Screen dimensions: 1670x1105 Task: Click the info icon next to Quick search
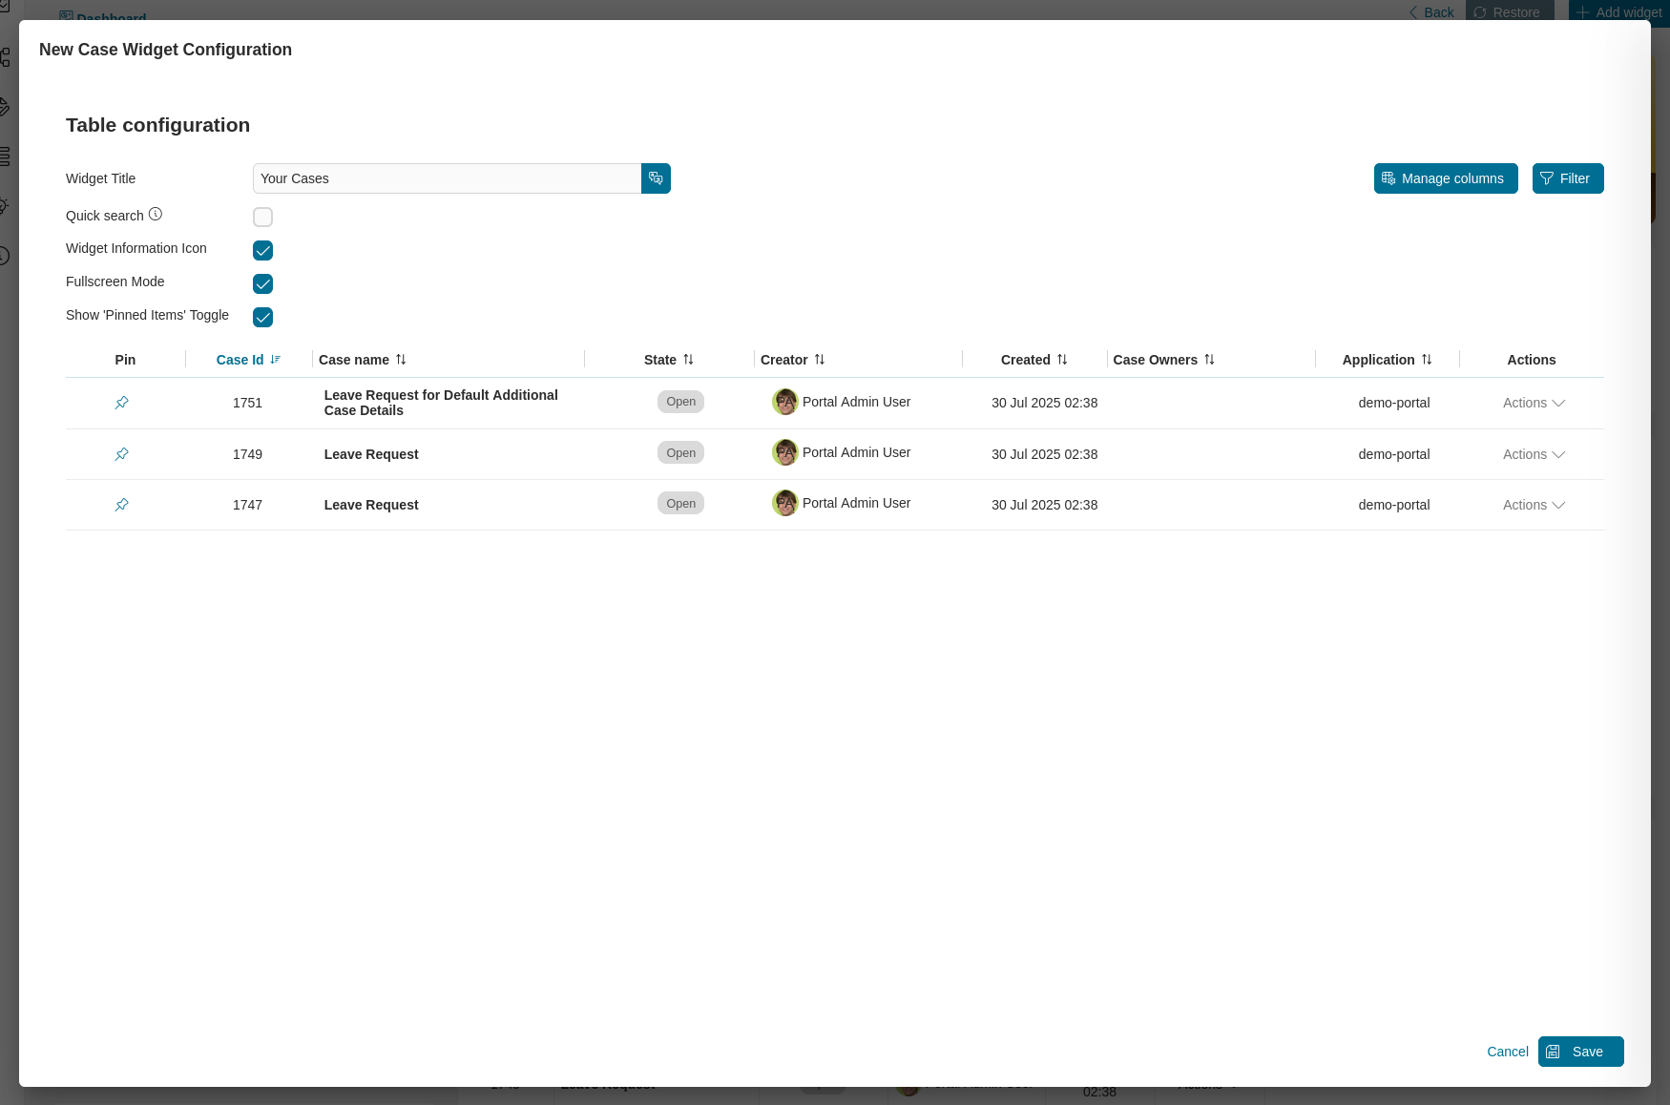pos(157,214)
